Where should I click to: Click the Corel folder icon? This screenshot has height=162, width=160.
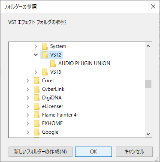click(x=36, y=81)
